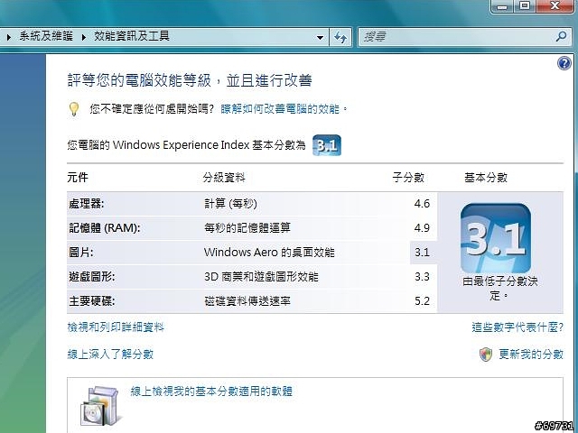Expand the arrow before 系統及維護
The image size is (578, 433).
point(9,37)
